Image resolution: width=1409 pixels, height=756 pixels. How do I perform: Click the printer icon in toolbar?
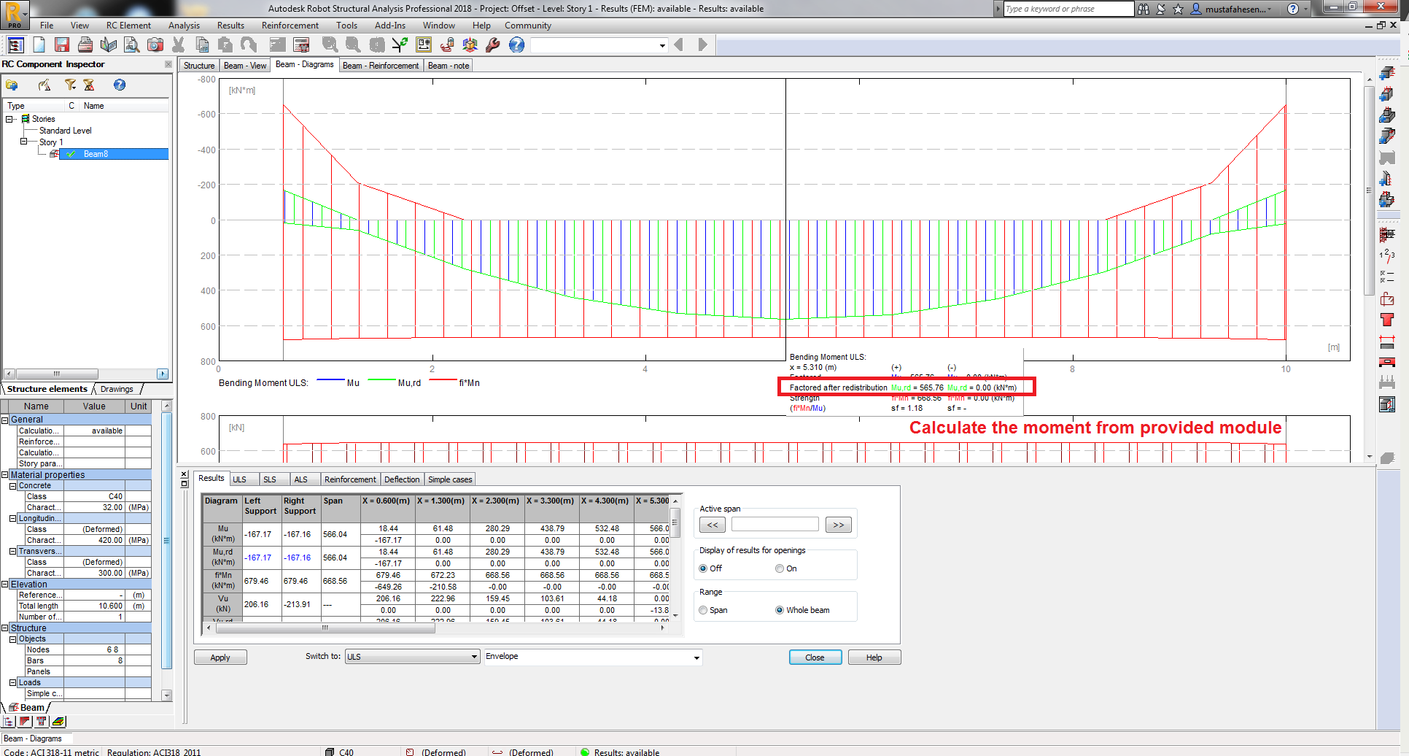[x=85, y=45]
